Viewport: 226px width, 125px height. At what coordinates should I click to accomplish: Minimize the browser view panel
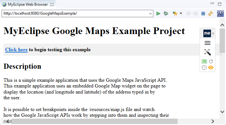(x=212, y=3)
